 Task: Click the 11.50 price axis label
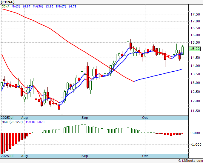pos(195,111)
